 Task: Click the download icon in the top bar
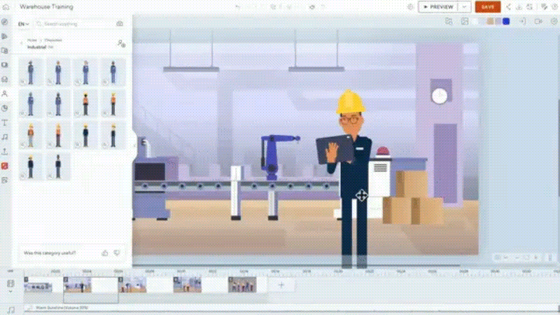[519, 7]
